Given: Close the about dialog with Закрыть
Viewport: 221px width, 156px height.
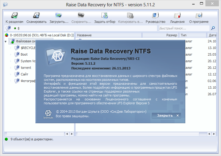Looking at the screenshot, I should [x=166, y=116].
